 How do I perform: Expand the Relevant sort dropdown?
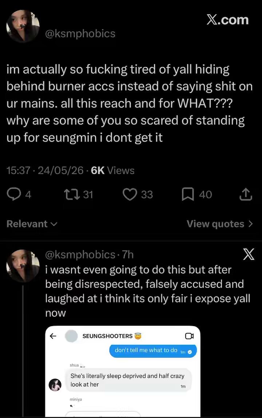point(32,224)
